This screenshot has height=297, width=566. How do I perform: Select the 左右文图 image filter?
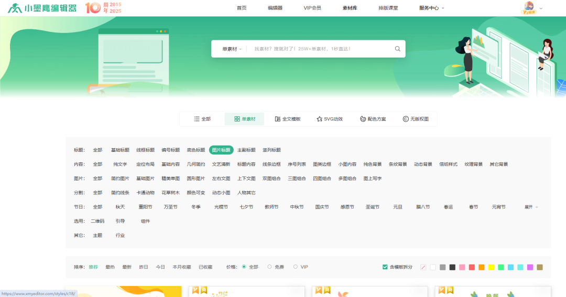click(221, 178)
